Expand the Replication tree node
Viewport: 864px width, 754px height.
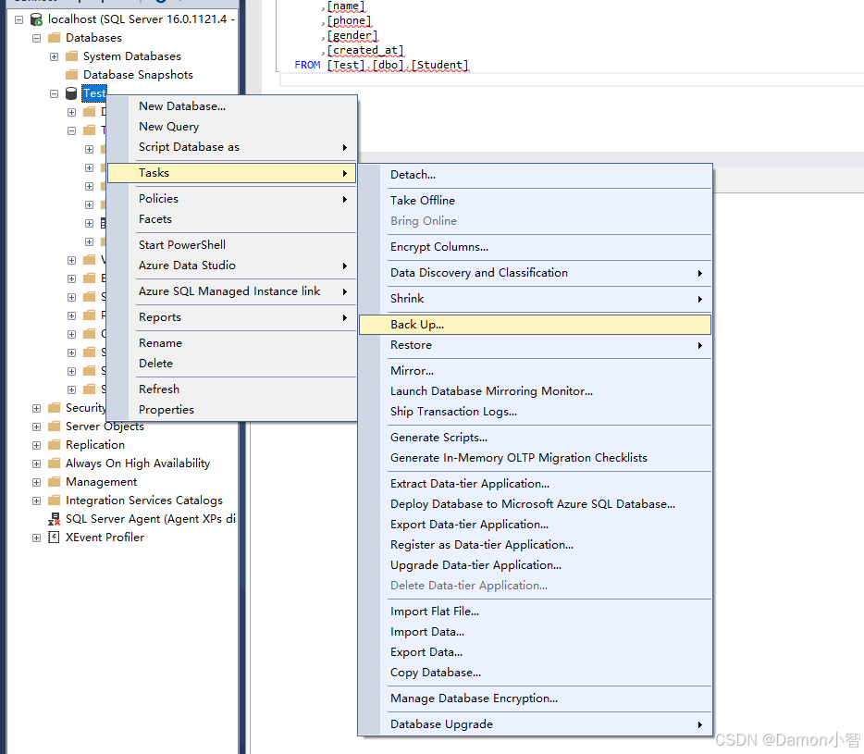pyautogui.click(x=36, y=445)
